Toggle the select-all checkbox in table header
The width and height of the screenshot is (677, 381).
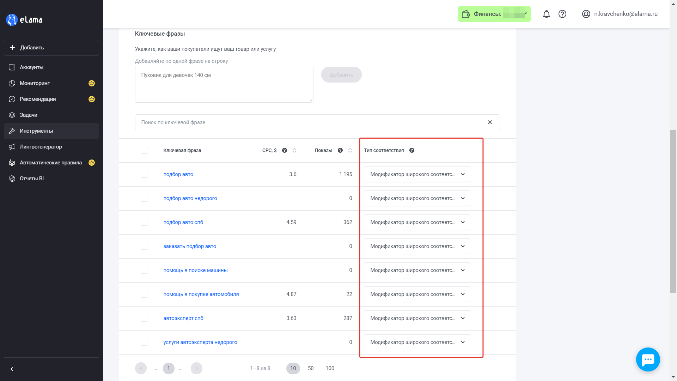click(144, 150)
